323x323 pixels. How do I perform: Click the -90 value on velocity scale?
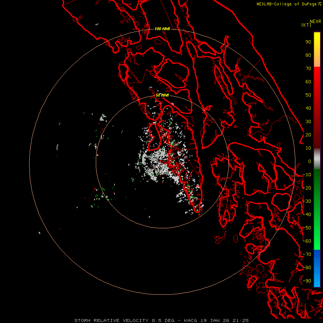[x=307, y=281]
